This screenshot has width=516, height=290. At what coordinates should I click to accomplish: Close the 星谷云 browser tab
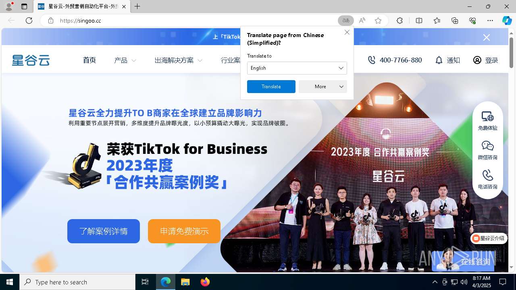tap(124, 7)
